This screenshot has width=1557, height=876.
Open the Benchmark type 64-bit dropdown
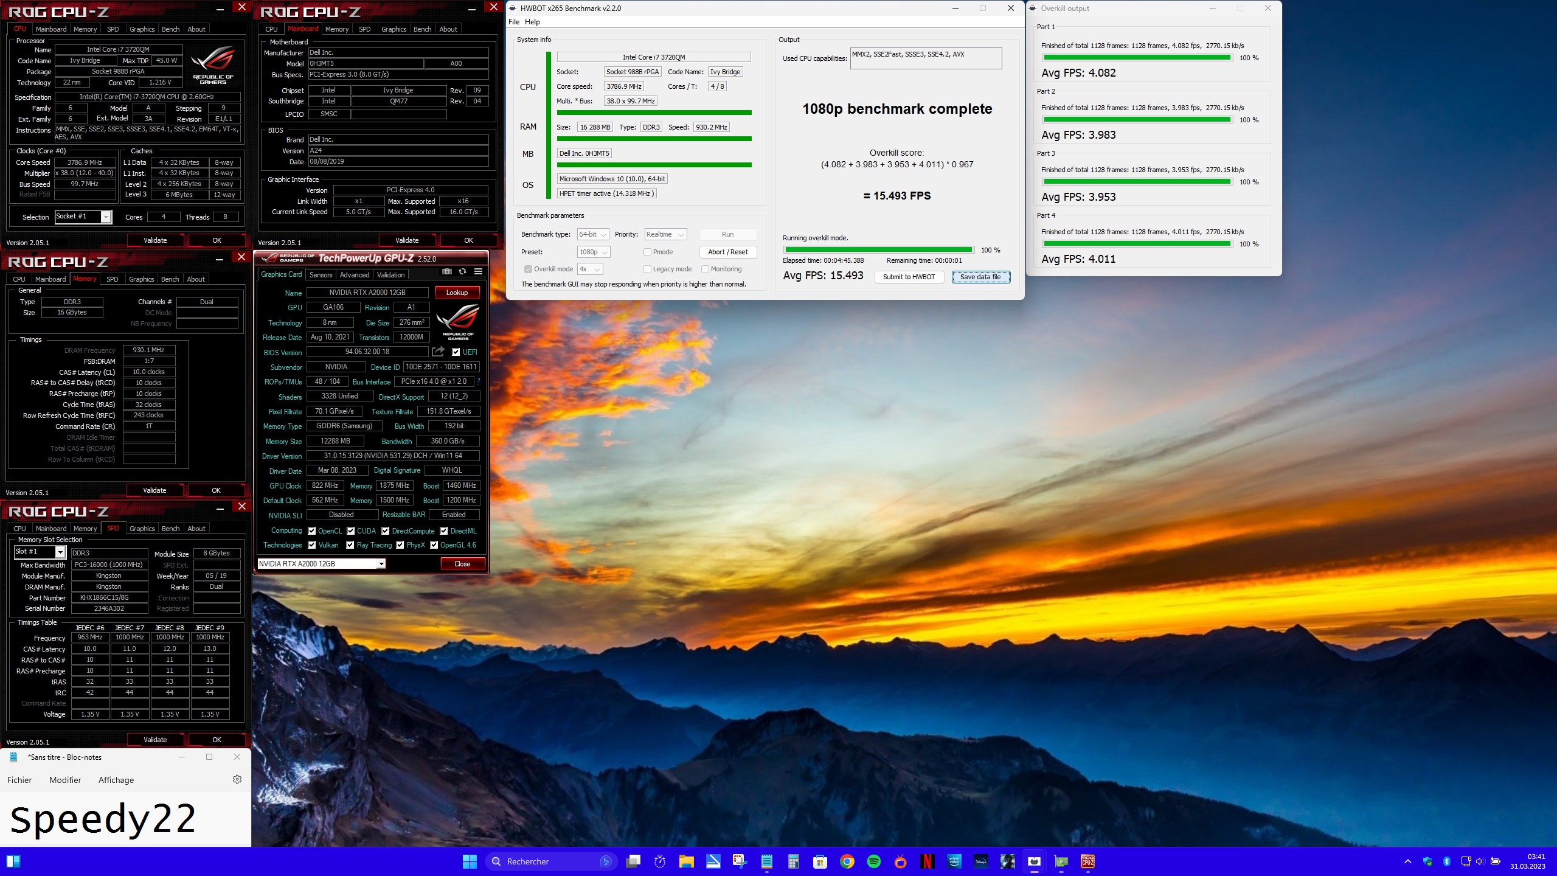pos(593,234)
